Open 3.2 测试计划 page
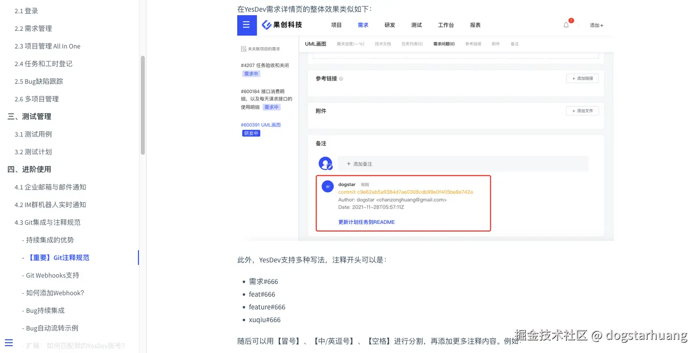 point(33,152)
